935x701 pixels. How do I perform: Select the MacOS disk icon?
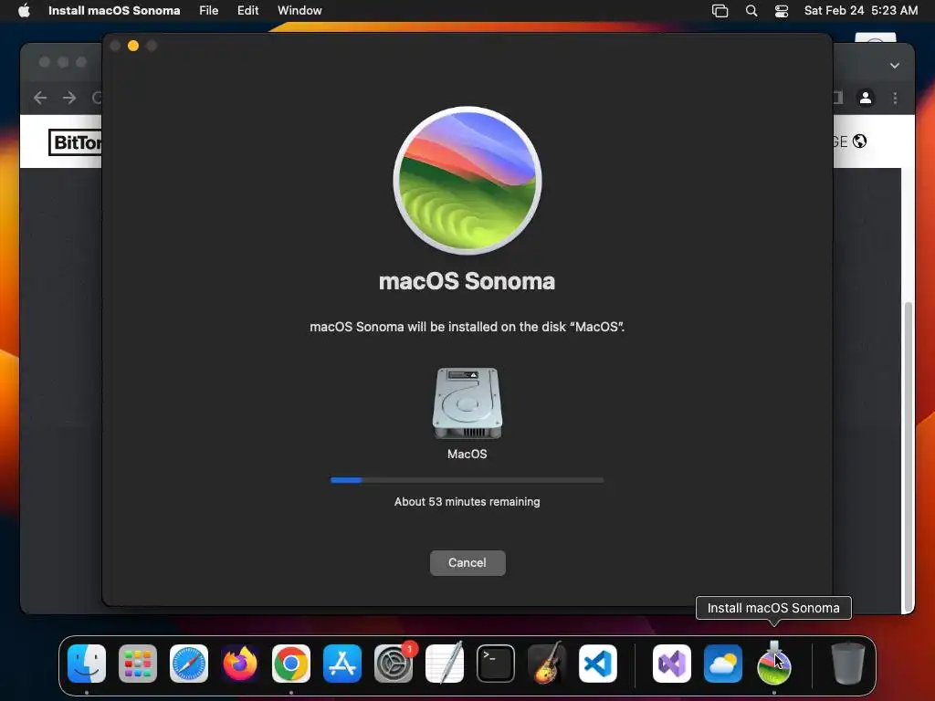[467, 403]
